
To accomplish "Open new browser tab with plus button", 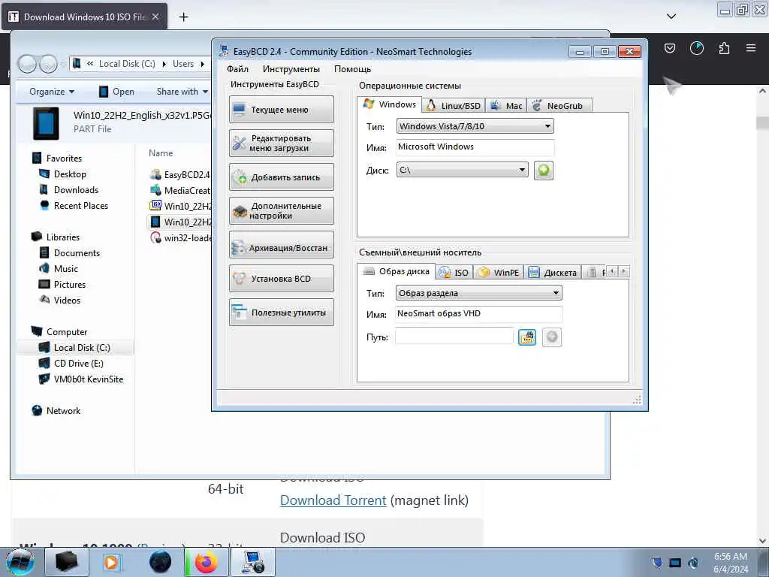I will click(x=183, y=17).
